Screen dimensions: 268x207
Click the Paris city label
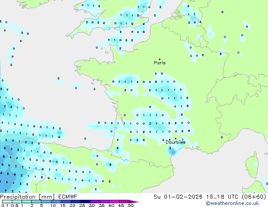[160, 63]
